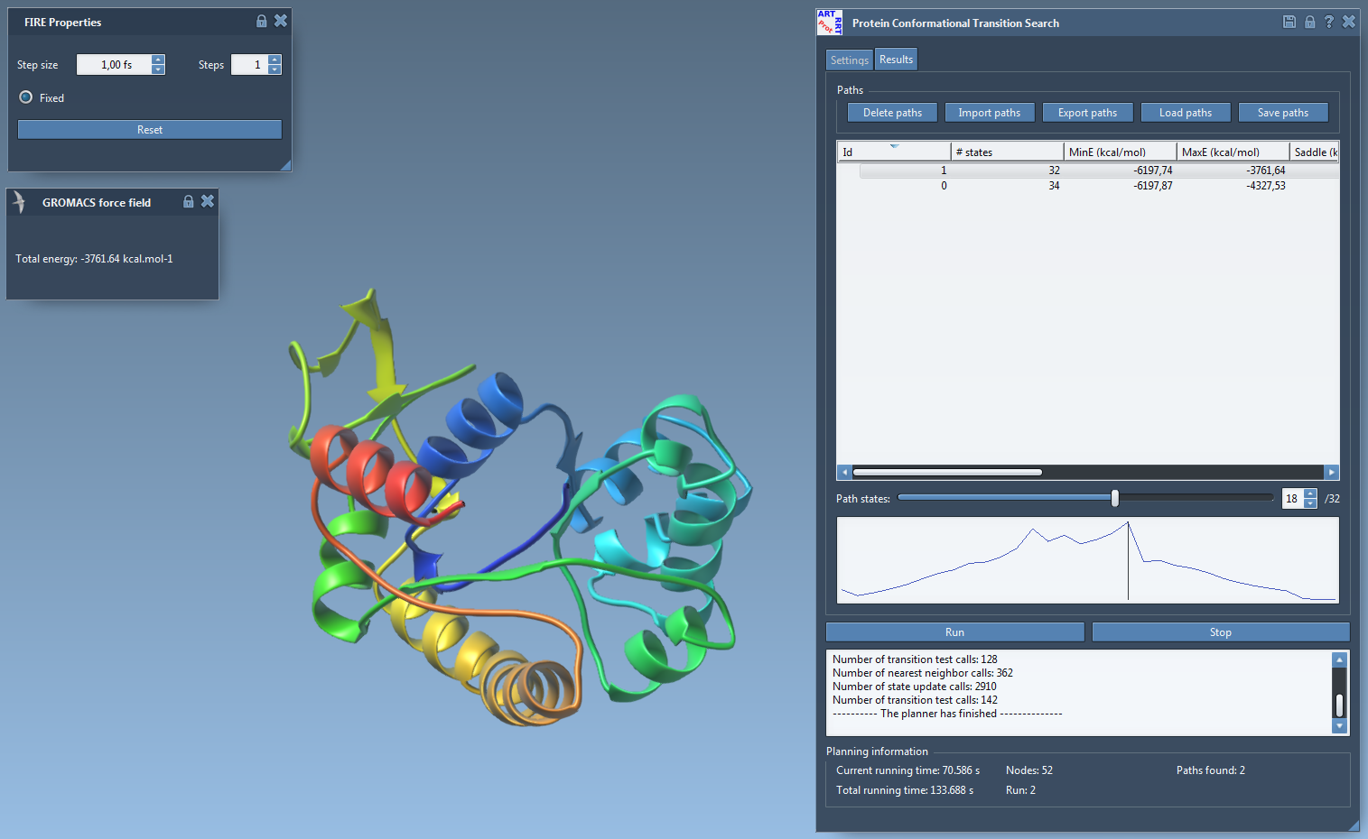Lock the FIRE Properties panel

tap(262, 21)
